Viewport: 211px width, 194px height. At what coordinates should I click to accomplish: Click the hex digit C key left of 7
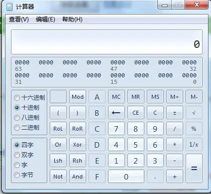(97, 129)
